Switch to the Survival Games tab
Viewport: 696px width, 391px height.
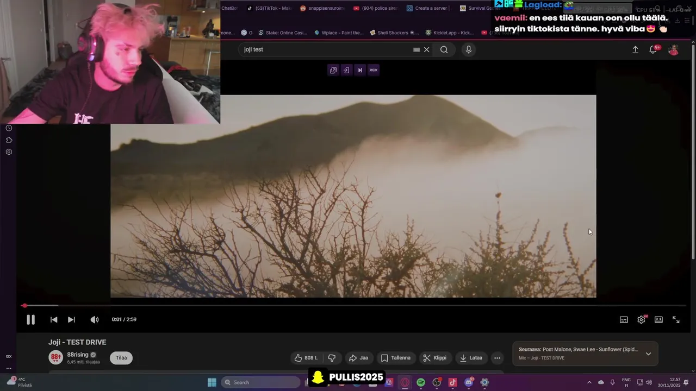481,8
